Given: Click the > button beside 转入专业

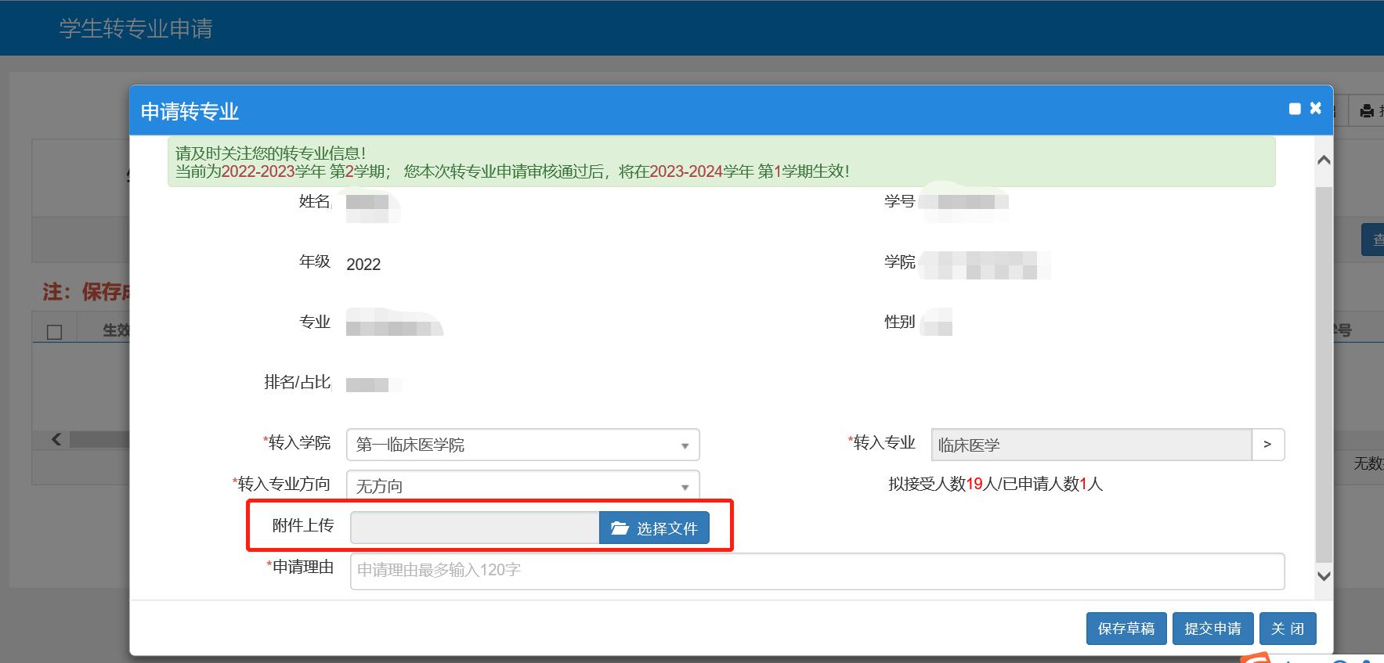Looking at the screenshot, I should coord(1267,445).
